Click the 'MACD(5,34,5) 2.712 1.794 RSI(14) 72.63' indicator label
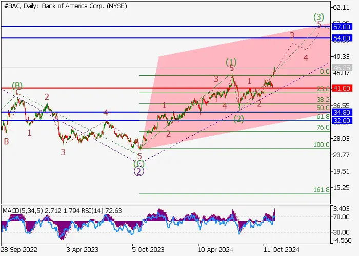This screenshot has height=256, width=359. click(x=62, y=210)
